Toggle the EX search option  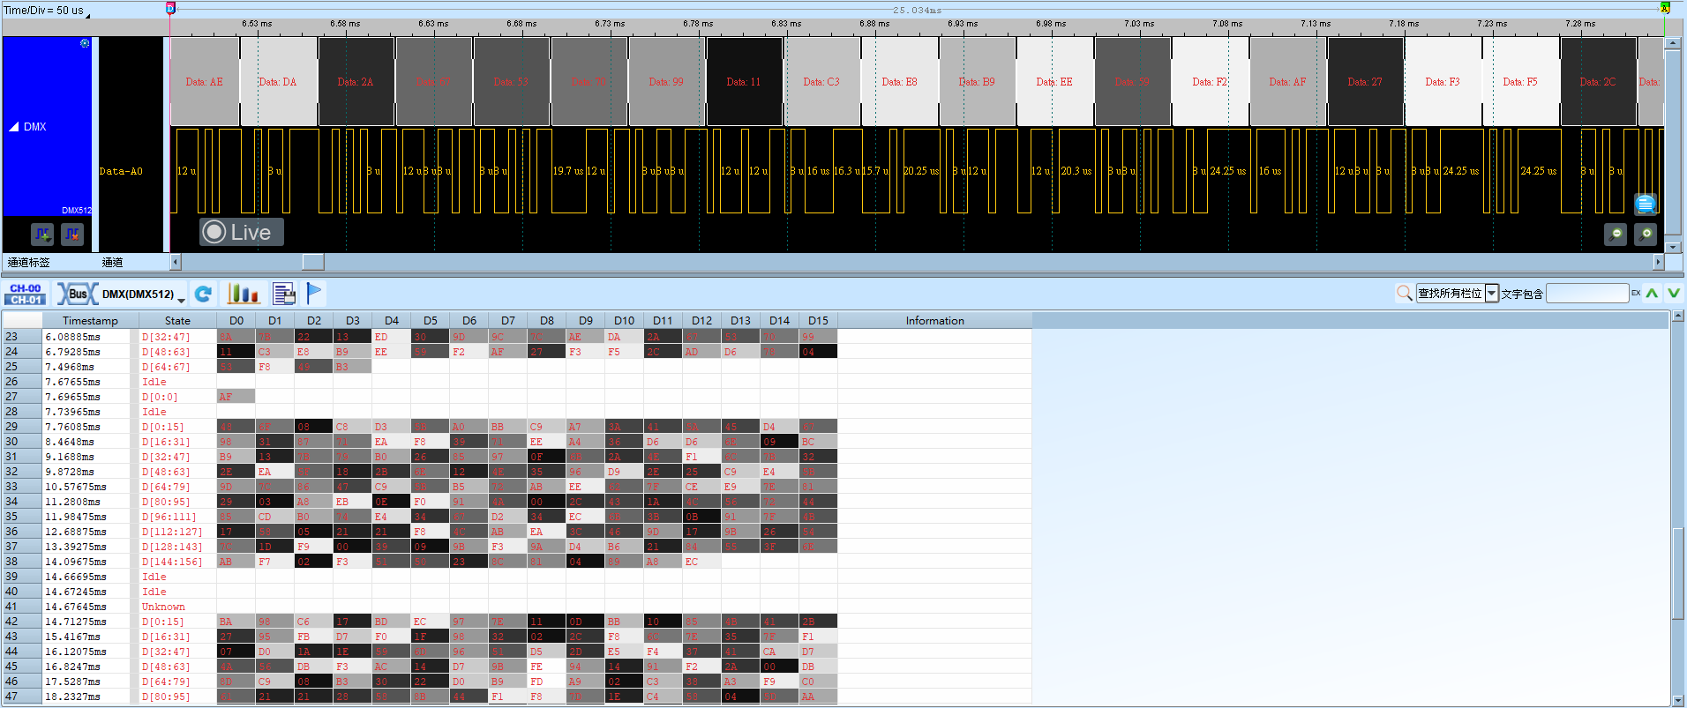click(1636, 293)
